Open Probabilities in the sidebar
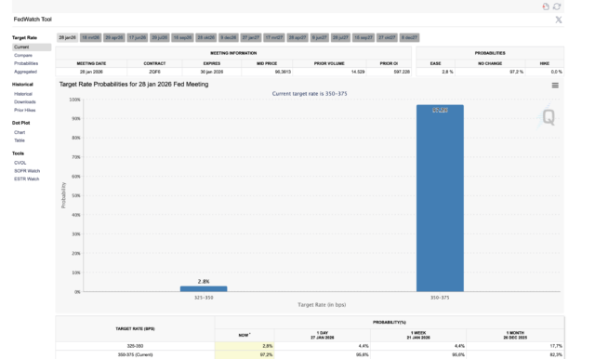 26,63
